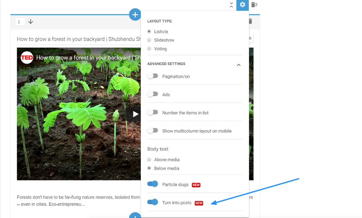The height and width of the screenshot is (218, 362).
Task: Select the Listicle layout type
Action: 149,32
